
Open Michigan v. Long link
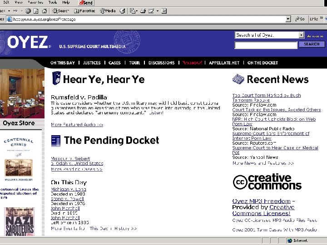pyautogui.click(x=69, y=189)
